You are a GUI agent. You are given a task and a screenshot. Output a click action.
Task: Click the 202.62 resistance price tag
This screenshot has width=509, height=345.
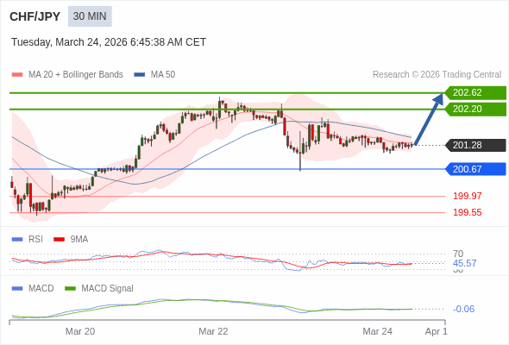(x=475, y=93)
